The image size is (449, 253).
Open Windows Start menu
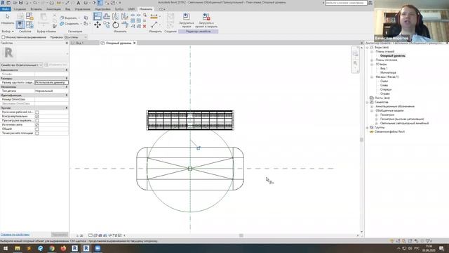(6, 248)
